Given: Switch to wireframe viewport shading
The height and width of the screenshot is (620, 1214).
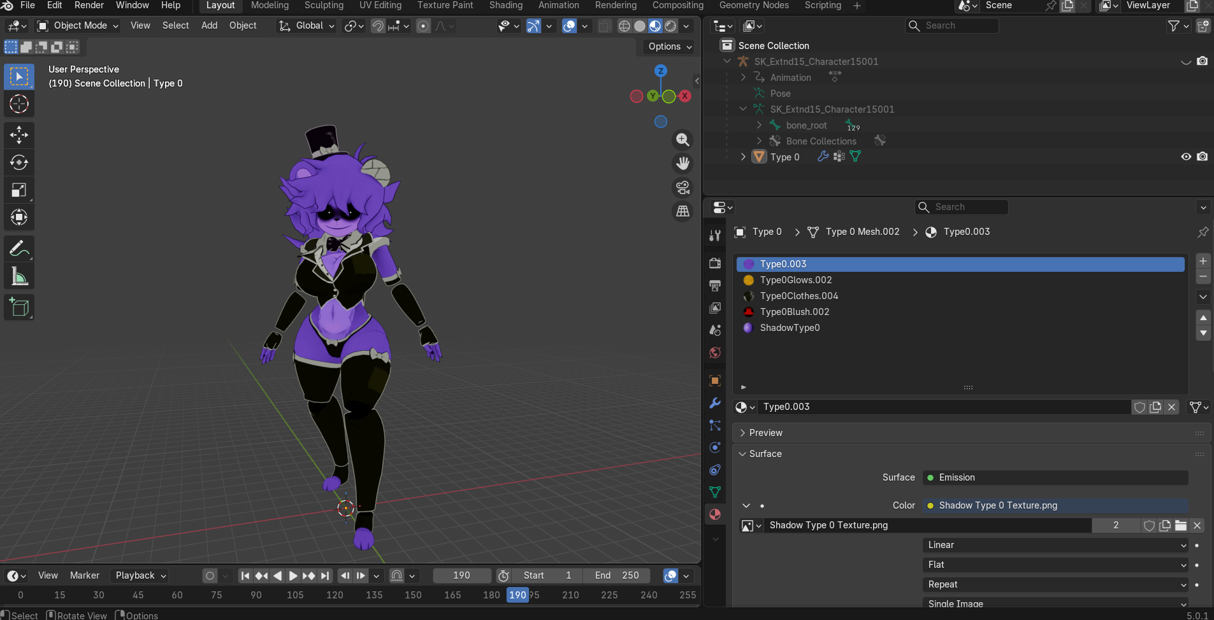Looking at the screenshot, I should (x=625, y=26).
